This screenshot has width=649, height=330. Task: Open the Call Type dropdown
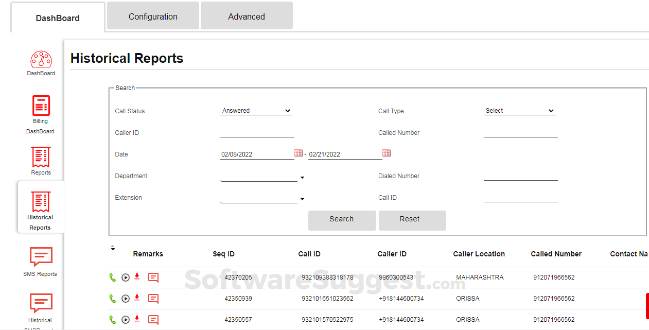[519, 111]
